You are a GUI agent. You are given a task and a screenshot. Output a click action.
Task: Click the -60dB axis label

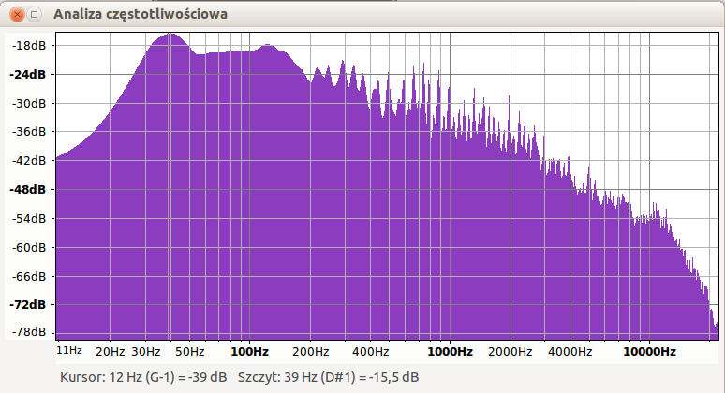tap(29, 248)
